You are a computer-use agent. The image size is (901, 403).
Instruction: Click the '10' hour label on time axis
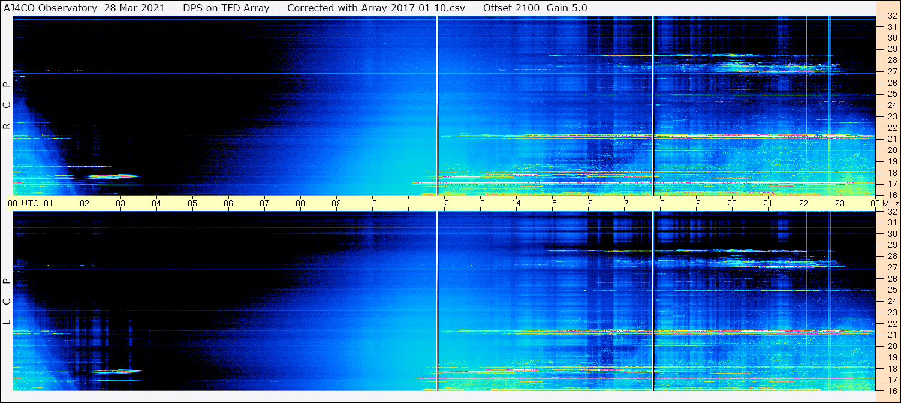[372, 203]
